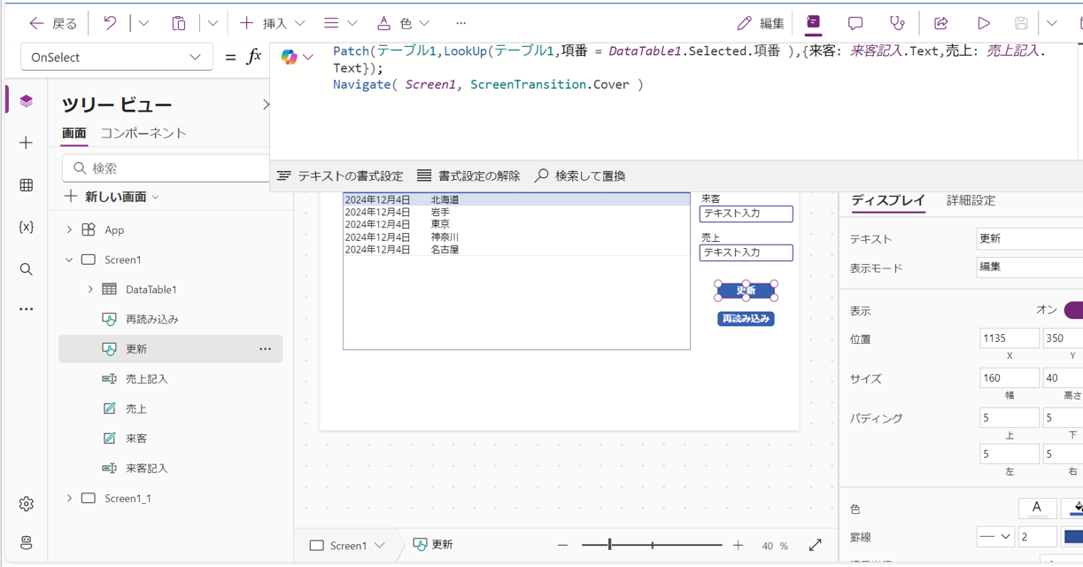Open the sidebar more options ellipsis
The height and width of the screenshot is (567, 1083).
click(26, 309)
